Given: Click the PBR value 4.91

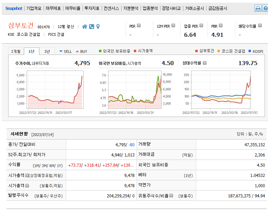Looking at the screenshot, I should click(x=217, y=35).
